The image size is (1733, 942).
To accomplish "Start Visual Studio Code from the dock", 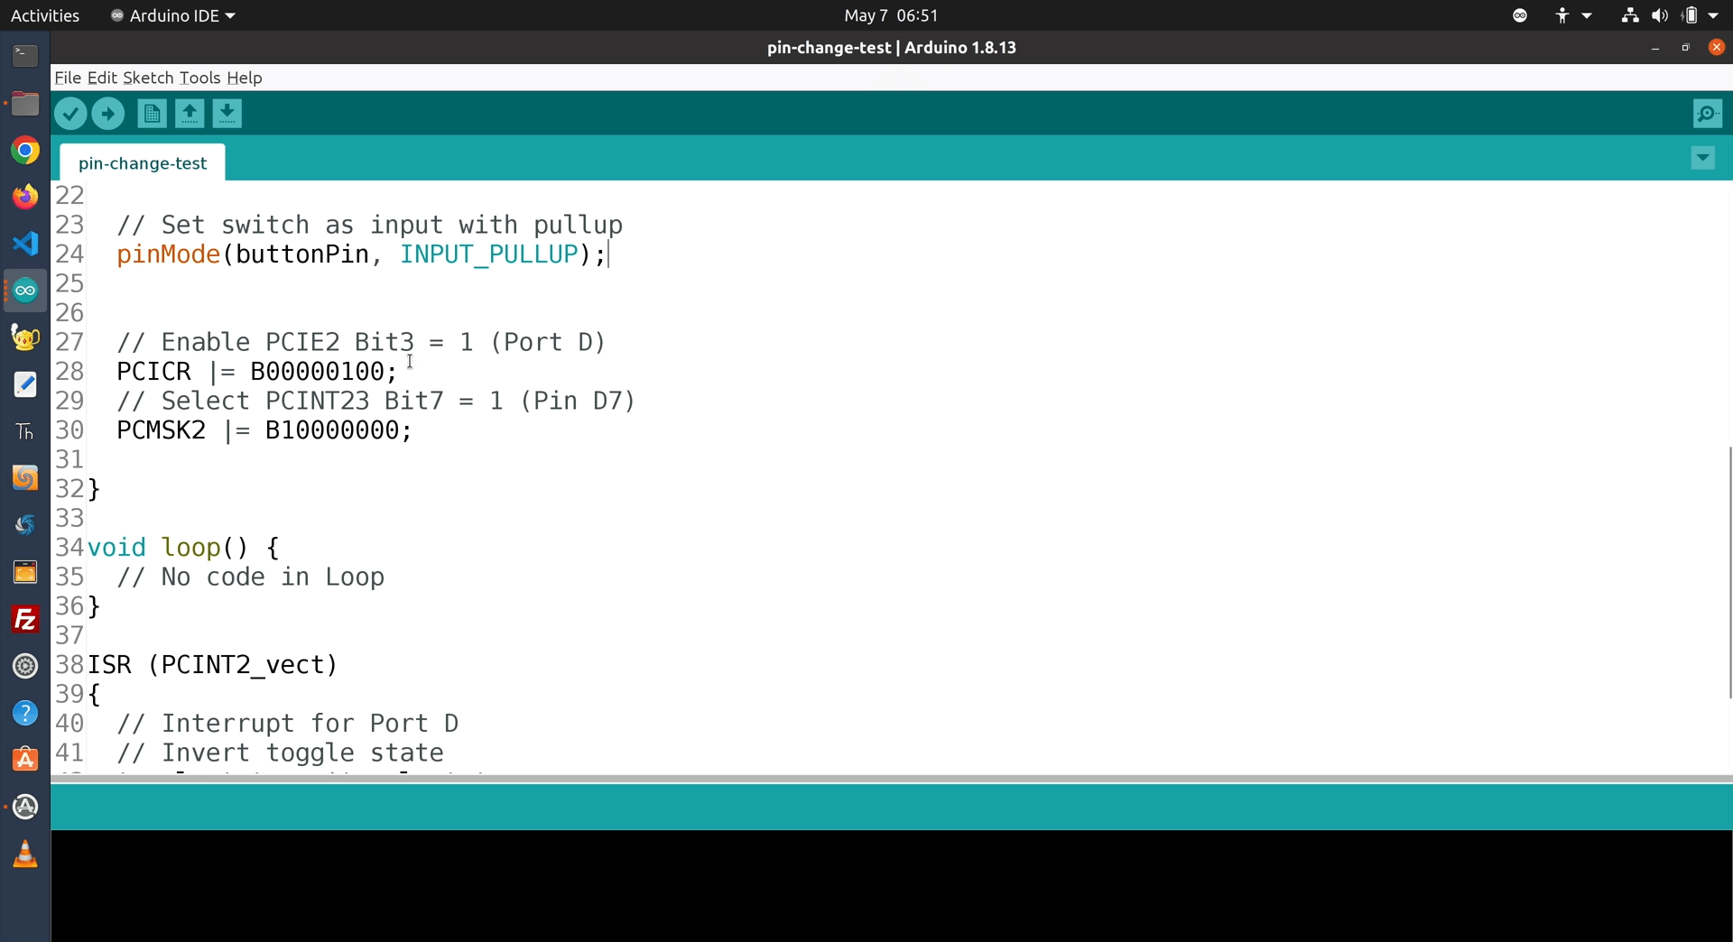I will coord(25,244).
